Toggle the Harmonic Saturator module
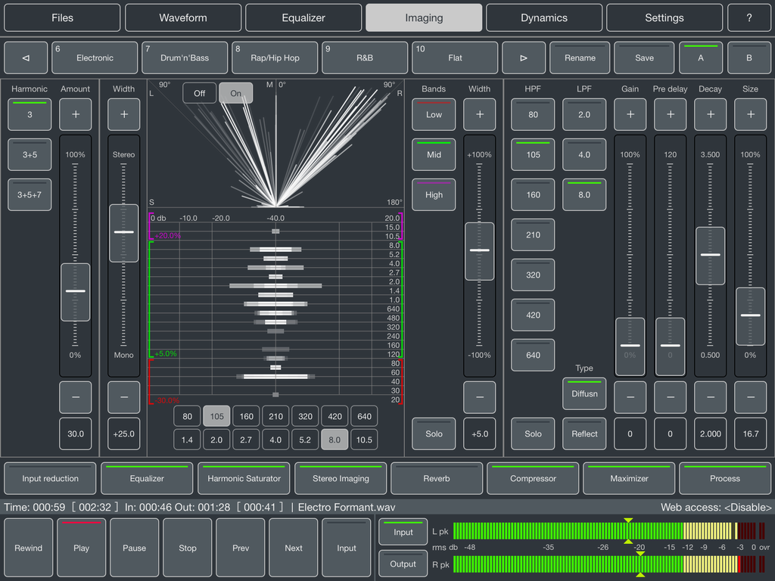The height and width of the screenshot is (581, 775). [x=244, y=478]
